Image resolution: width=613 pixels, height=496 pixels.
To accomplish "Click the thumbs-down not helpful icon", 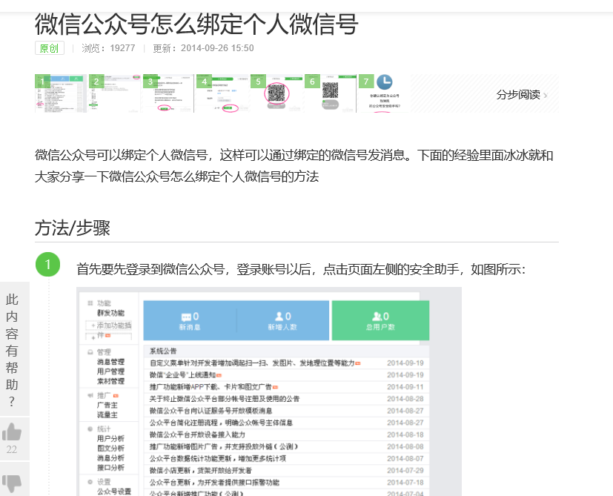I will click(x=12, y=483).
